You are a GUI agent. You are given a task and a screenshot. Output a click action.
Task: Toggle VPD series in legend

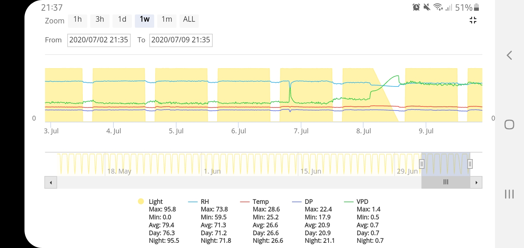point(362,201)
